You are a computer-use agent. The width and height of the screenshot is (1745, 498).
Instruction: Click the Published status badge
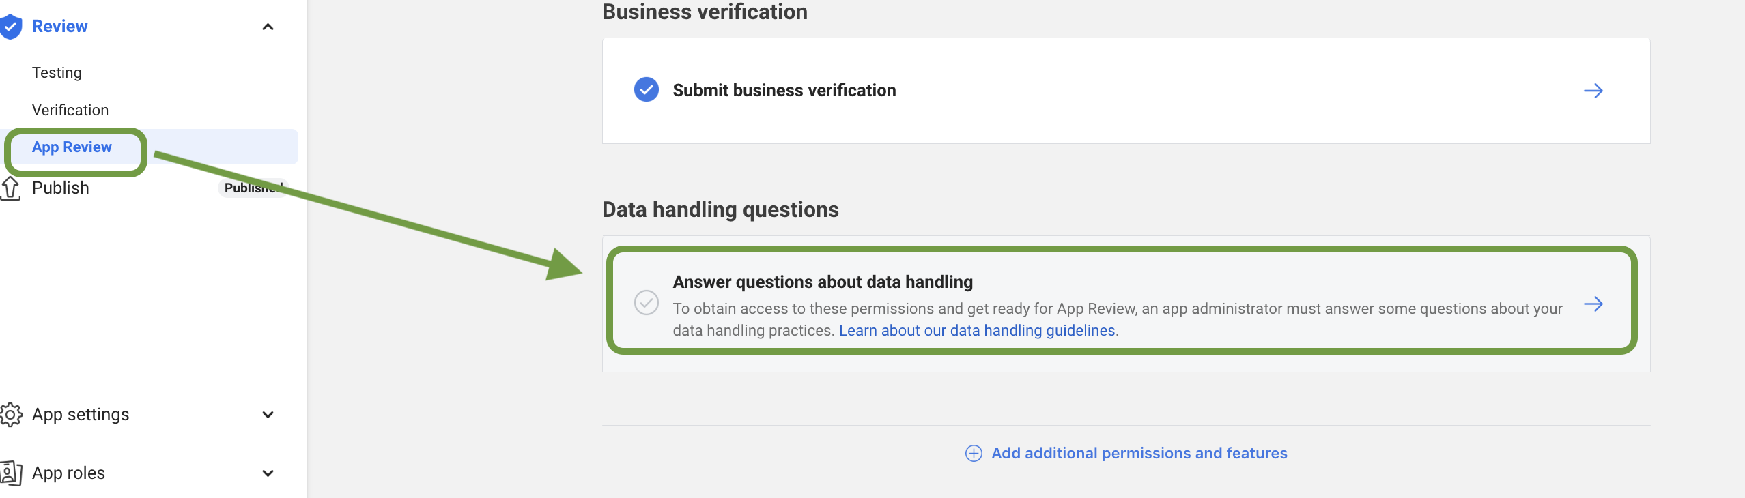253,188
